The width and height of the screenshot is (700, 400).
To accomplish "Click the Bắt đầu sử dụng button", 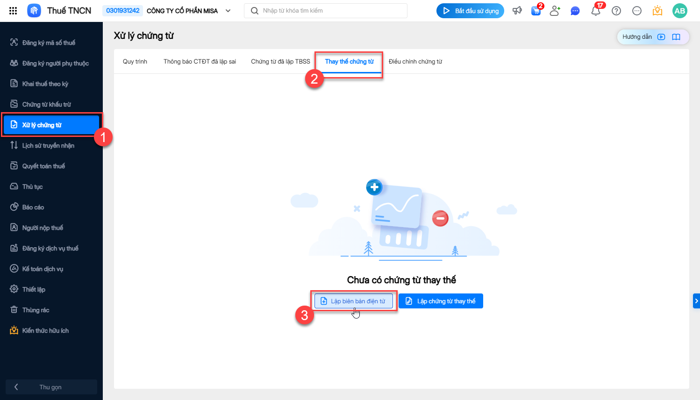I will (x=470, y=11).
